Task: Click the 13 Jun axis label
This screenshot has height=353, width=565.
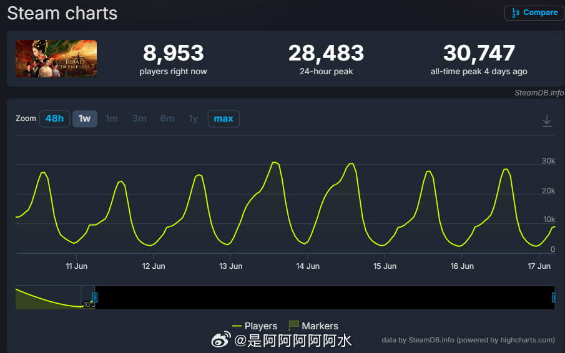Action: (230, 266)
